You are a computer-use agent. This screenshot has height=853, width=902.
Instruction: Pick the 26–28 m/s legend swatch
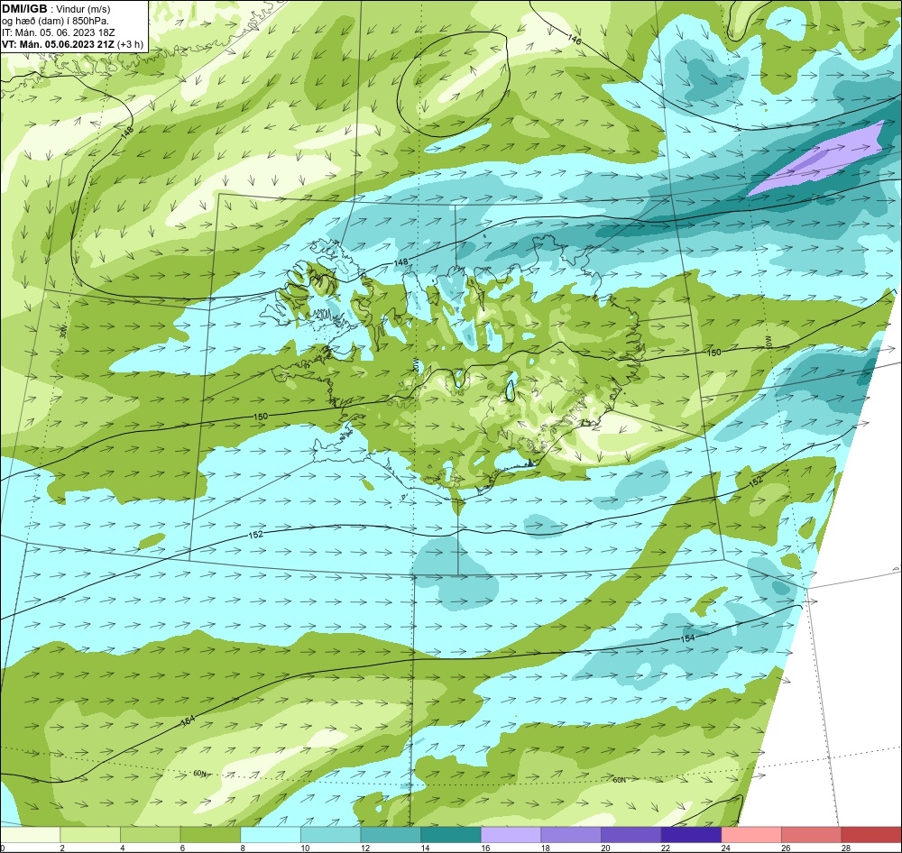(x=812, y=835)
